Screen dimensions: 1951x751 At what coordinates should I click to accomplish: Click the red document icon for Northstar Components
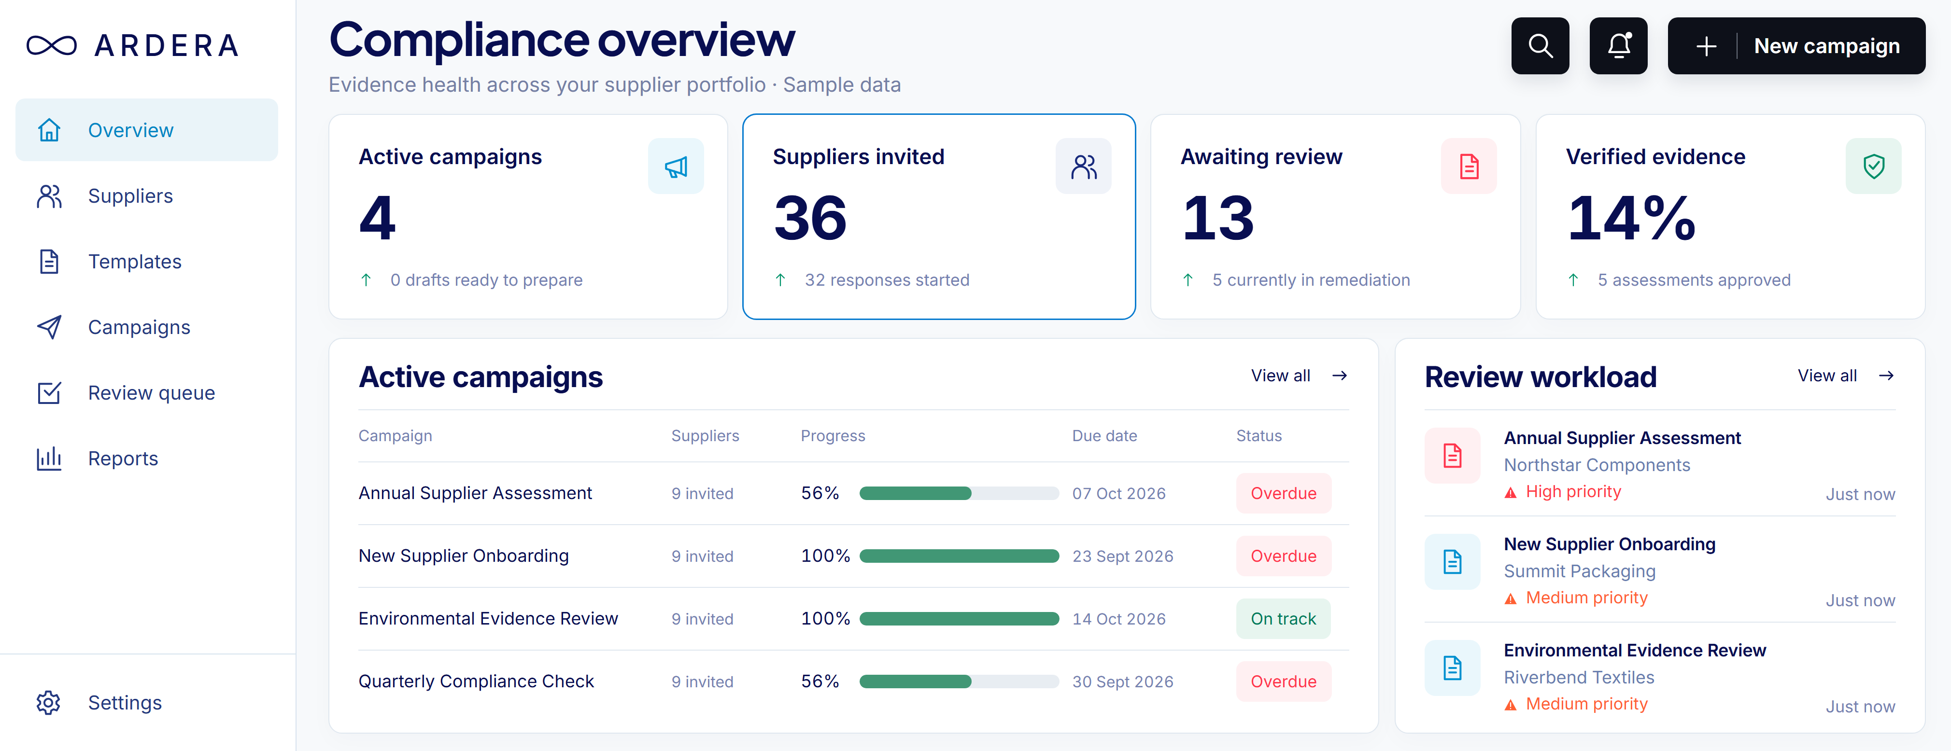[x=1452, y=456]
